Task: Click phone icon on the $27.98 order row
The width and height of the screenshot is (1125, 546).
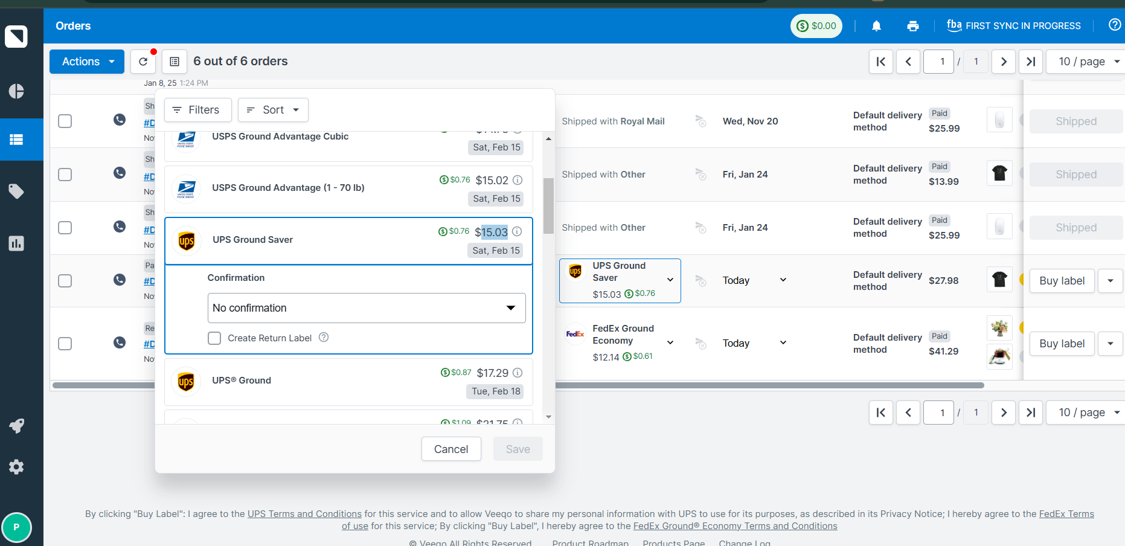Action: pos(120,280)
